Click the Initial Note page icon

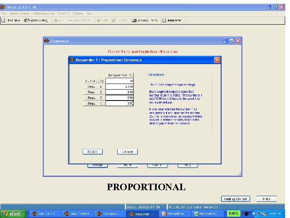click(x=164, y=21)
